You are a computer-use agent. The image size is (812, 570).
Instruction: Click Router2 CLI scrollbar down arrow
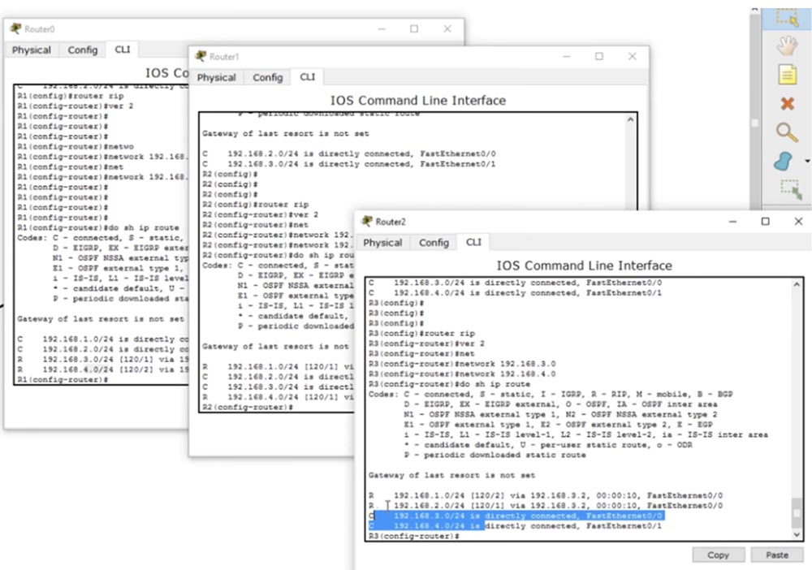(797, 535)
